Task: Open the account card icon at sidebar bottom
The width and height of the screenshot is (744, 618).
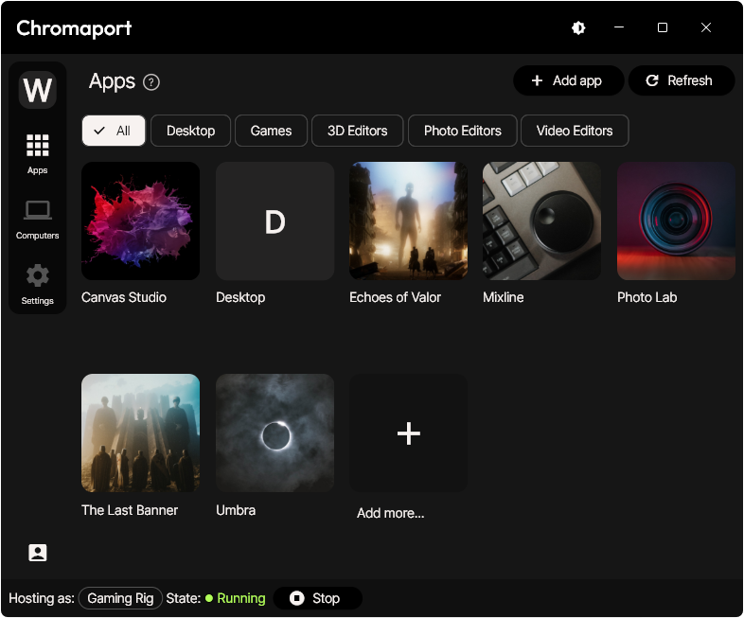Action: (x=38, y=553)
